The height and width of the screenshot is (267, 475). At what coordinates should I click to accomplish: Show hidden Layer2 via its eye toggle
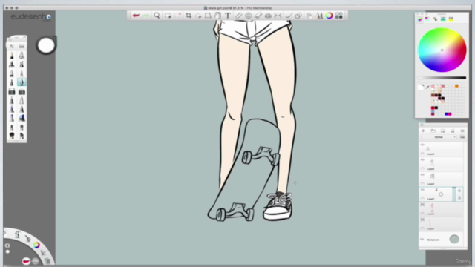(x=422, y=205)
